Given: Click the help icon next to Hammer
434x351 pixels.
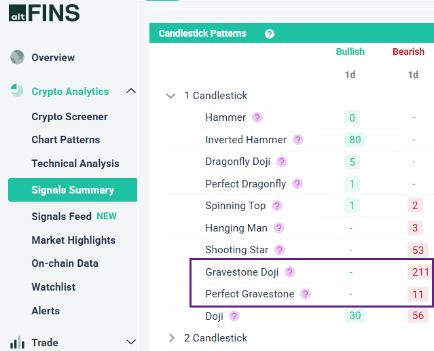Looking at the screenshot, I should (x=257, y=117).
